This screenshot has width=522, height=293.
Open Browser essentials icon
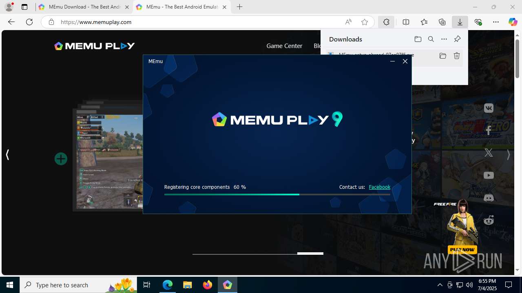pos(478,22)
